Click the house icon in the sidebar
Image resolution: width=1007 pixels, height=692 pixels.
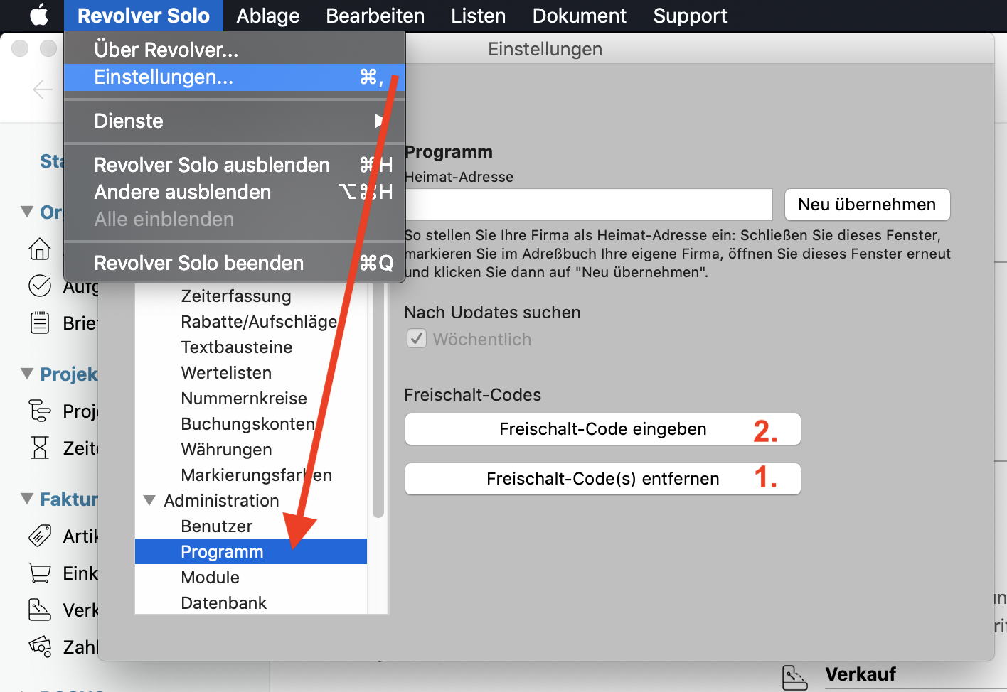pyautogui.click(x=40, y=249)
